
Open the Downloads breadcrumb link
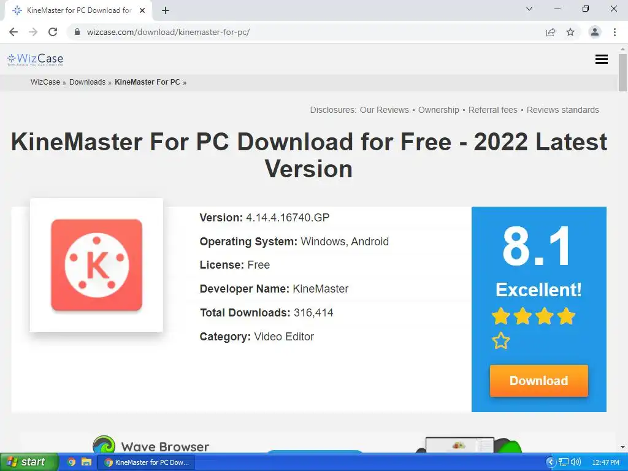coord(87,82)
